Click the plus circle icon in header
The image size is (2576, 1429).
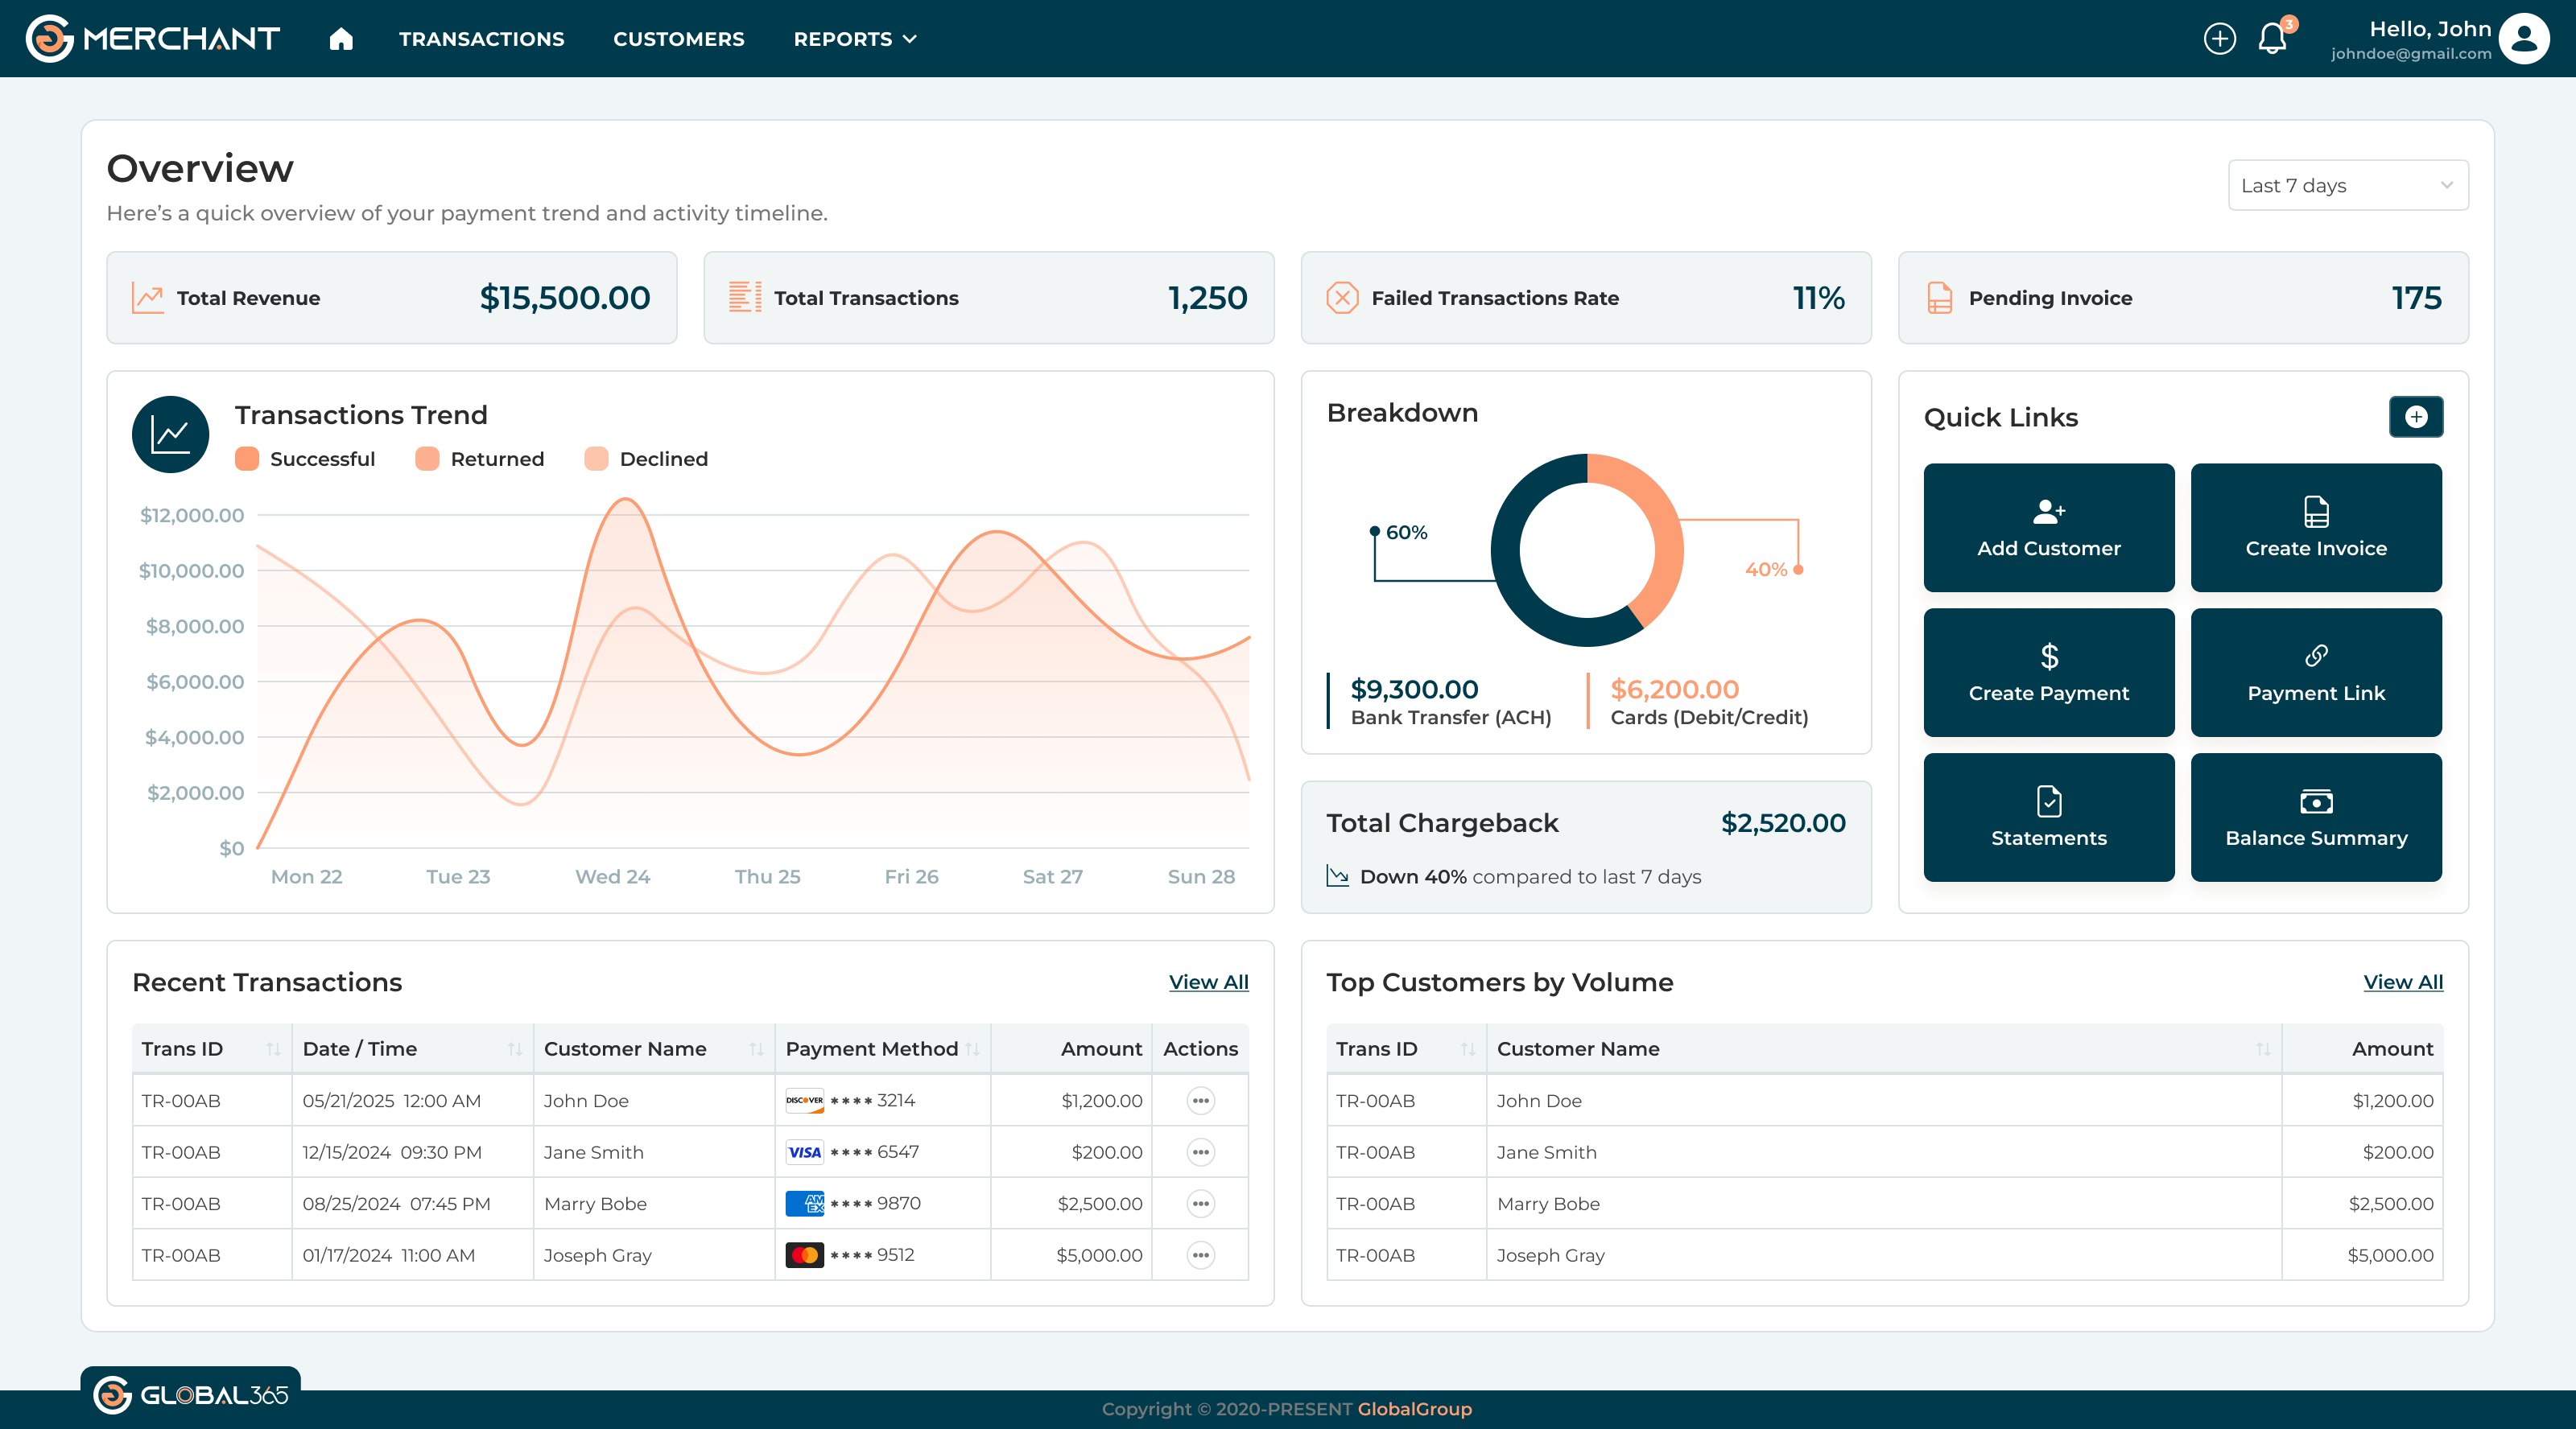point(2219,39)
